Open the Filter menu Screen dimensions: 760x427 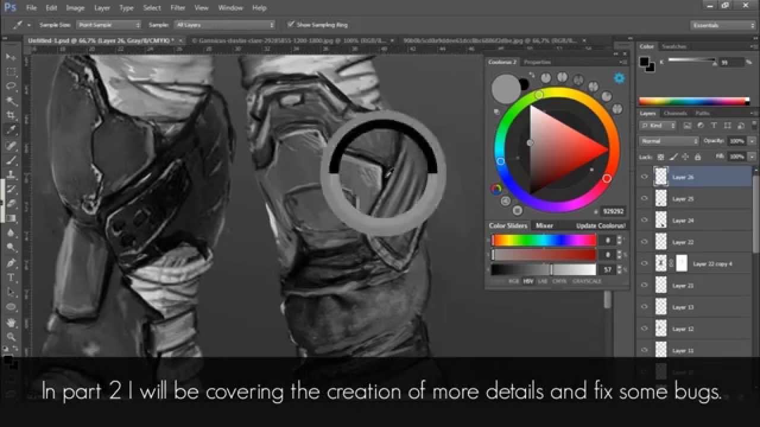tap(178, 8)
